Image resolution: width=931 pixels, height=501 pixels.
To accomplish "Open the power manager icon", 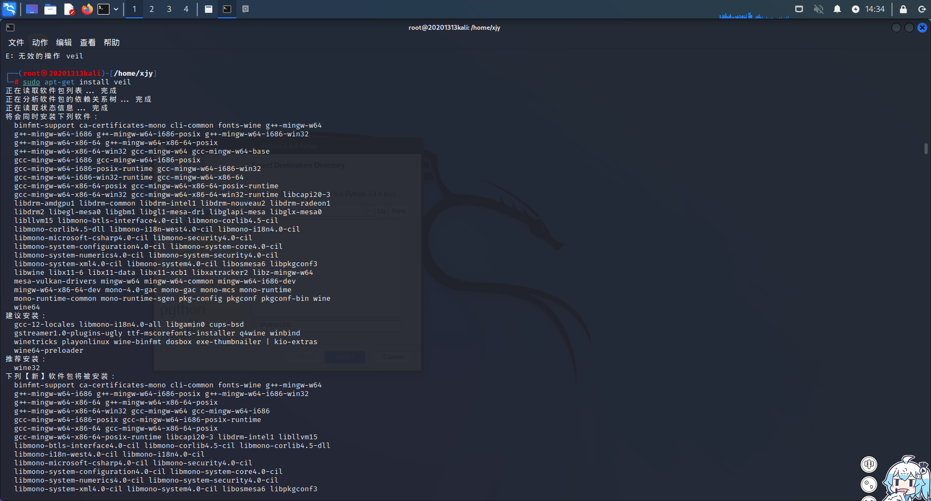I will tap(856, 9).
